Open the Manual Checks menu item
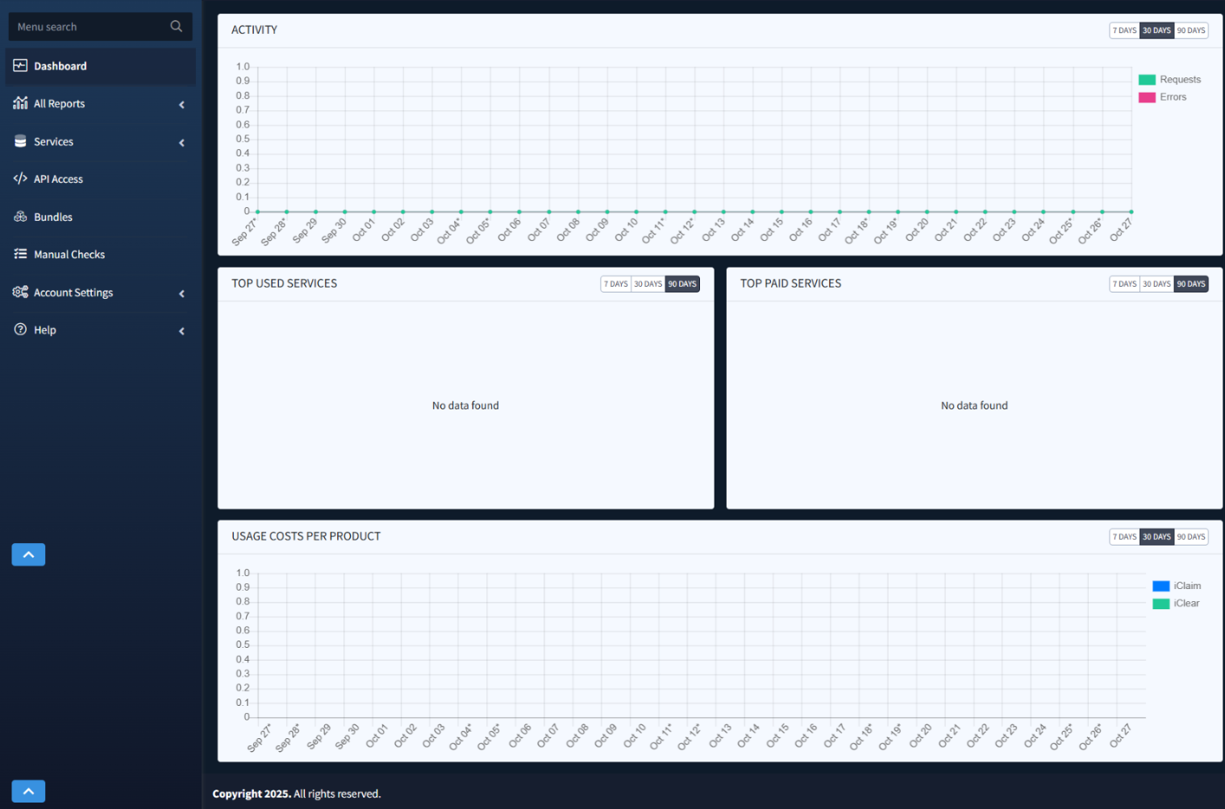Screen dimensions: 1225x809 pos(69,255)
